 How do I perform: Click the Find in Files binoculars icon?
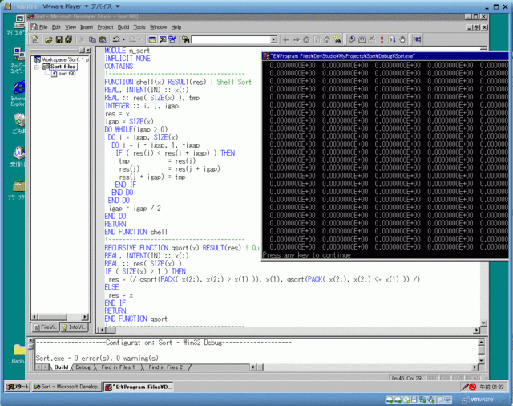186,39
